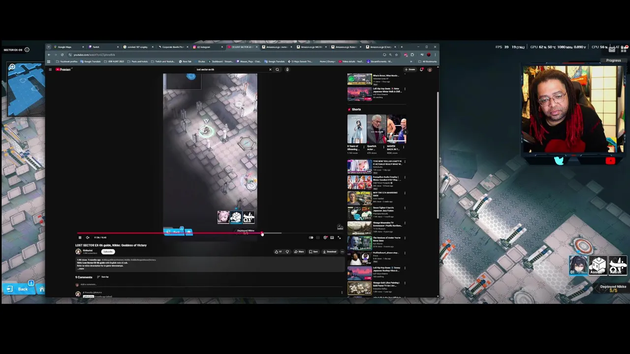The height and width of the screenshot is (354, 630).
Task: Open more actions ellipsis below video
Action: [342, 252]
